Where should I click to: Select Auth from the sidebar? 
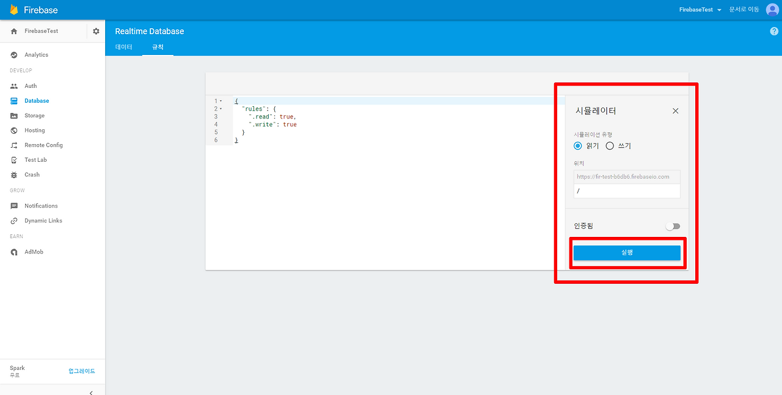click(29, 85)
